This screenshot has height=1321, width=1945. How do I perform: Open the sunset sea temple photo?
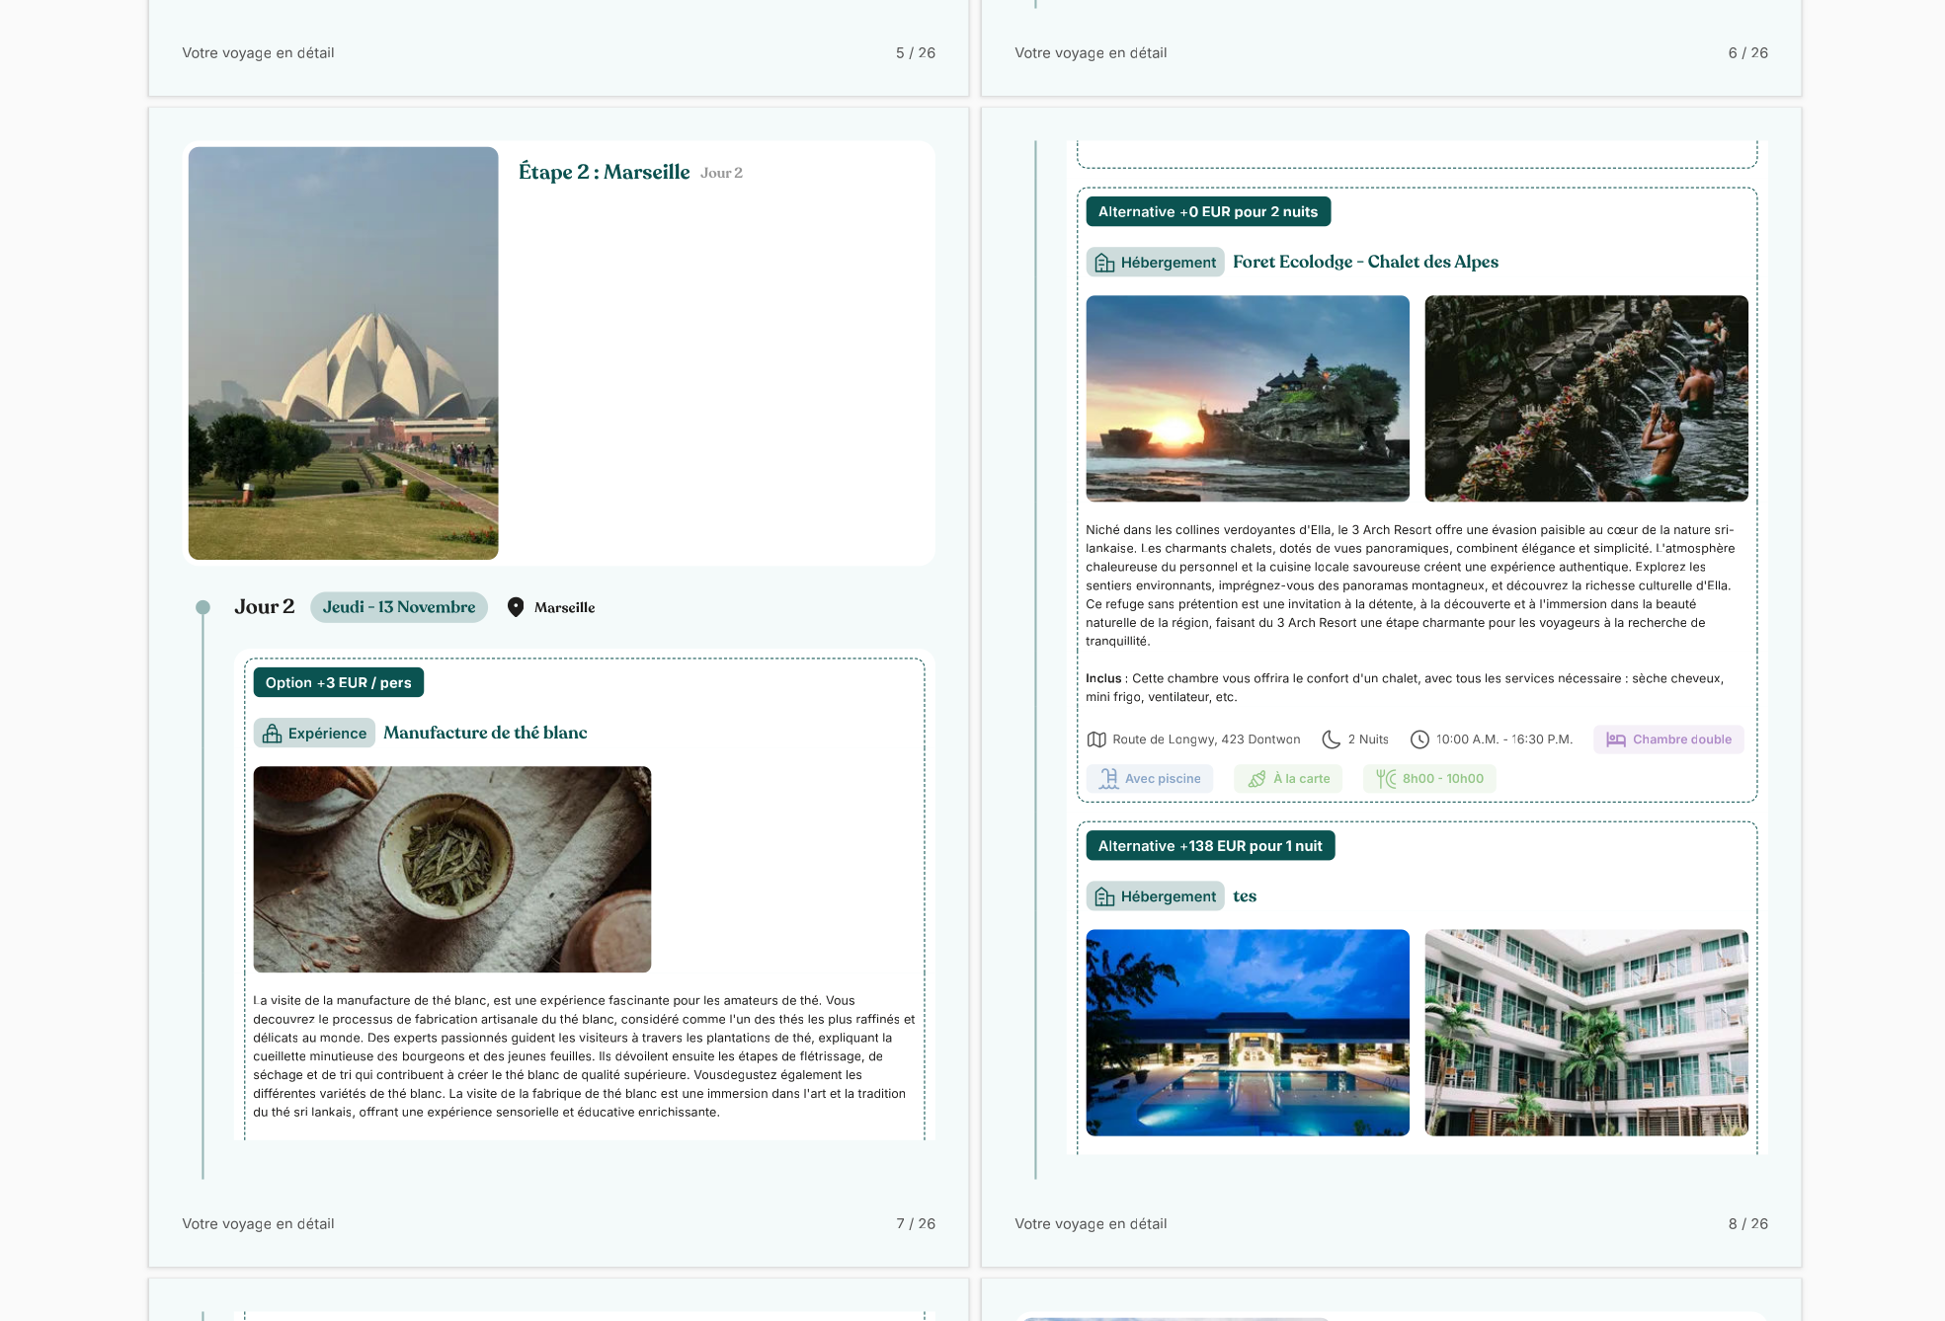coord(1248,399)
